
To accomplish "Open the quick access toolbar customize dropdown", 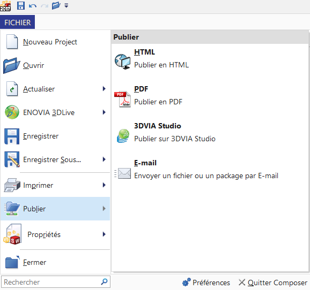I will (66, 6).
